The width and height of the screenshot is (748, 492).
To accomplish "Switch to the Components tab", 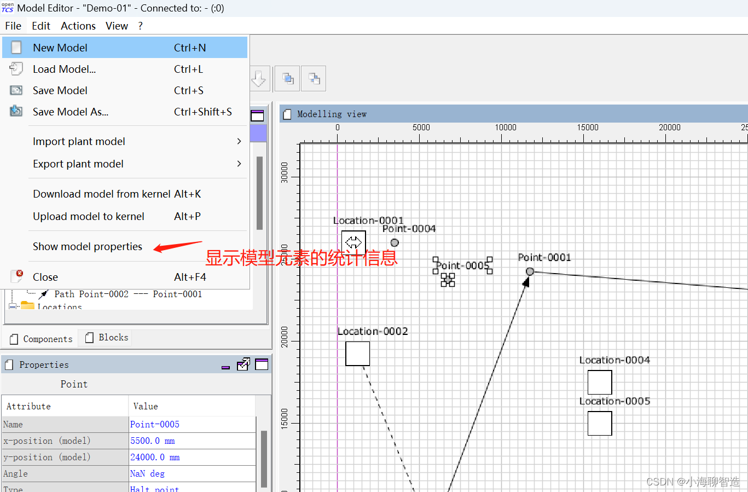I will (41, 339).
